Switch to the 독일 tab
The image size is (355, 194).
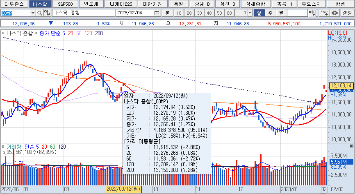point(178,4)
